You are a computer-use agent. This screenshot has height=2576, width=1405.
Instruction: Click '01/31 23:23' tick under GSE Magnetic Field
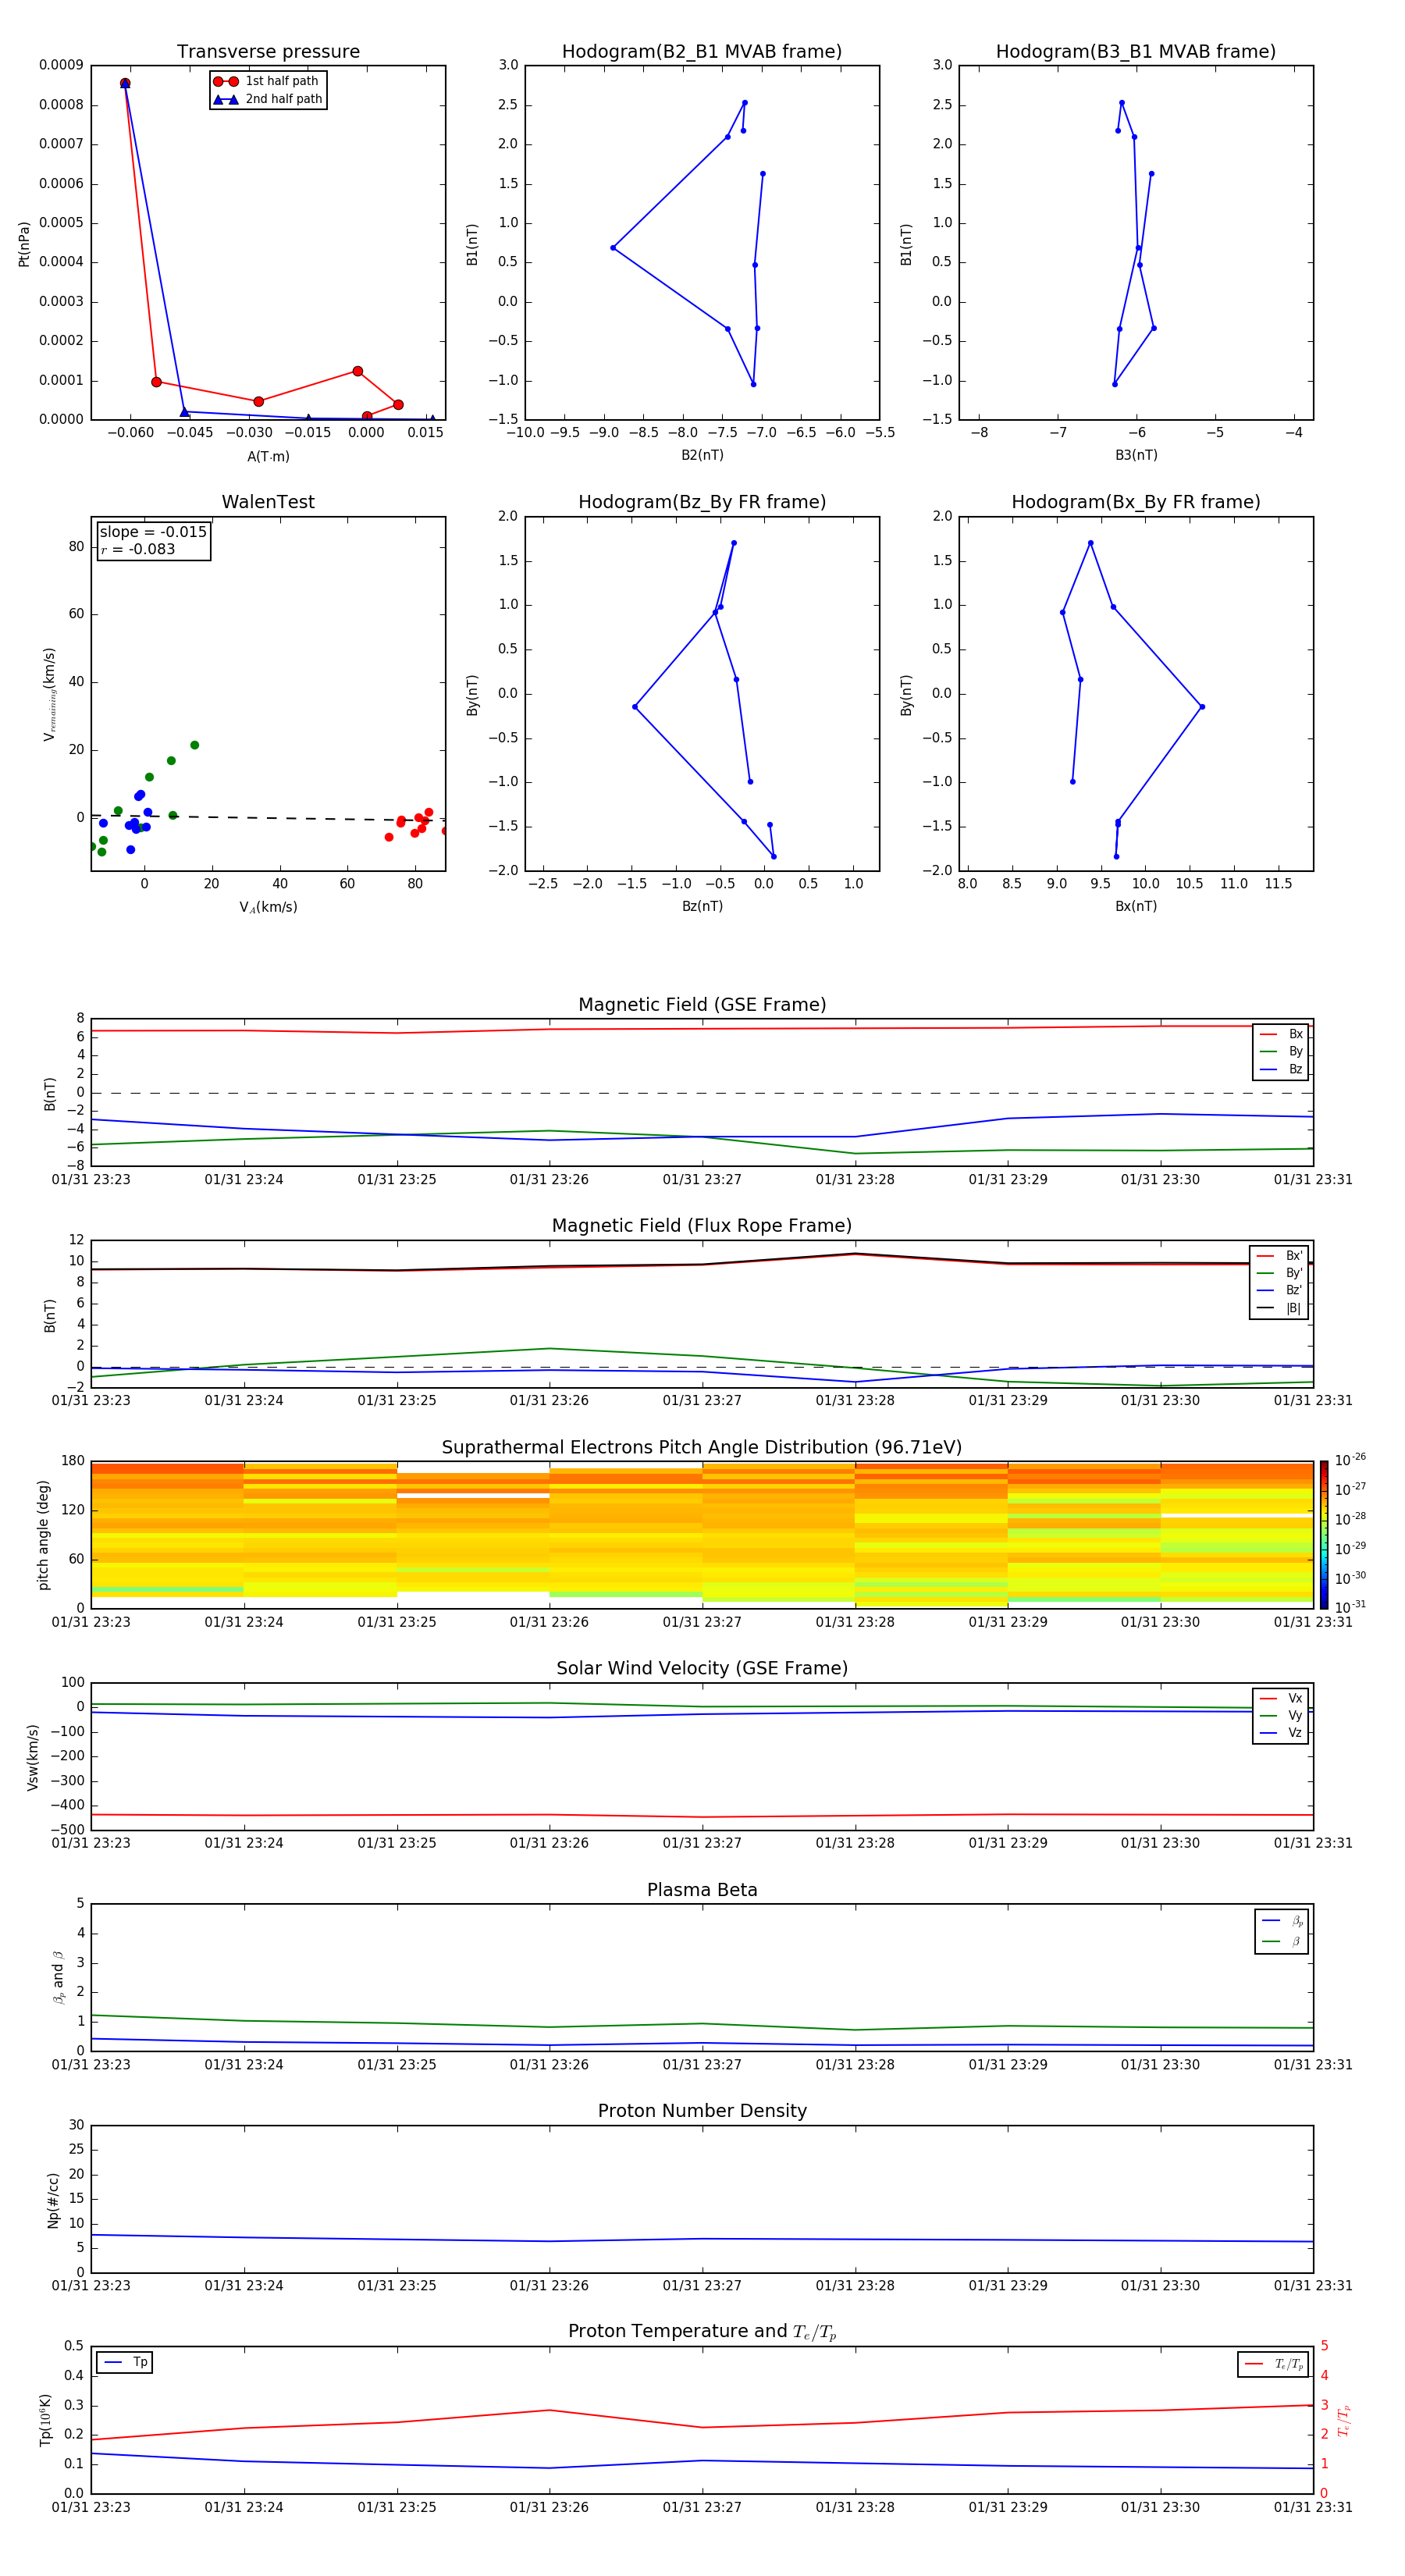(x=91, y=1180)
